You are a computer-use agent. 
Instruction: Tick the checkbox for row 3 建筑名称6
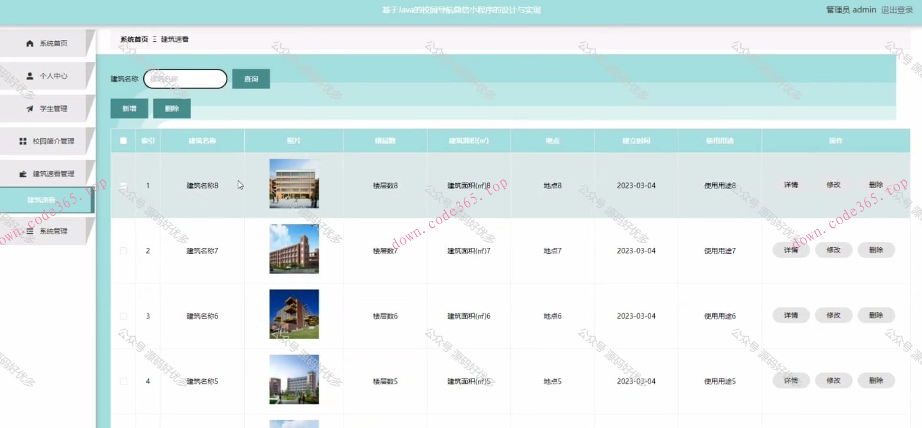[123, 316]
